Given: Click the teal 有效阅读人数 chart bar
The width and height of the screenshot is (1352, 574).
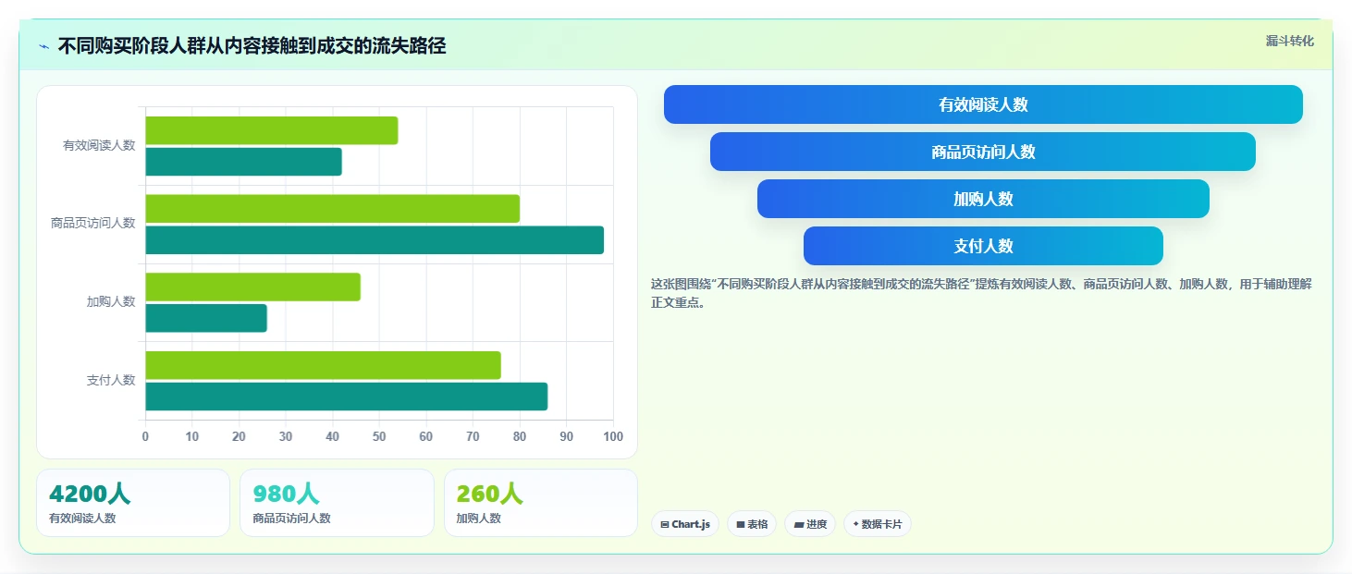Looking at the screenshot, I should (243, 162).
